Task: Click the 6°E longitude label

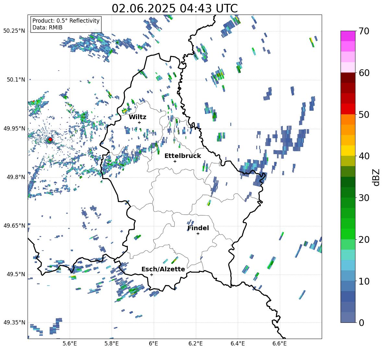Action: 153,344
